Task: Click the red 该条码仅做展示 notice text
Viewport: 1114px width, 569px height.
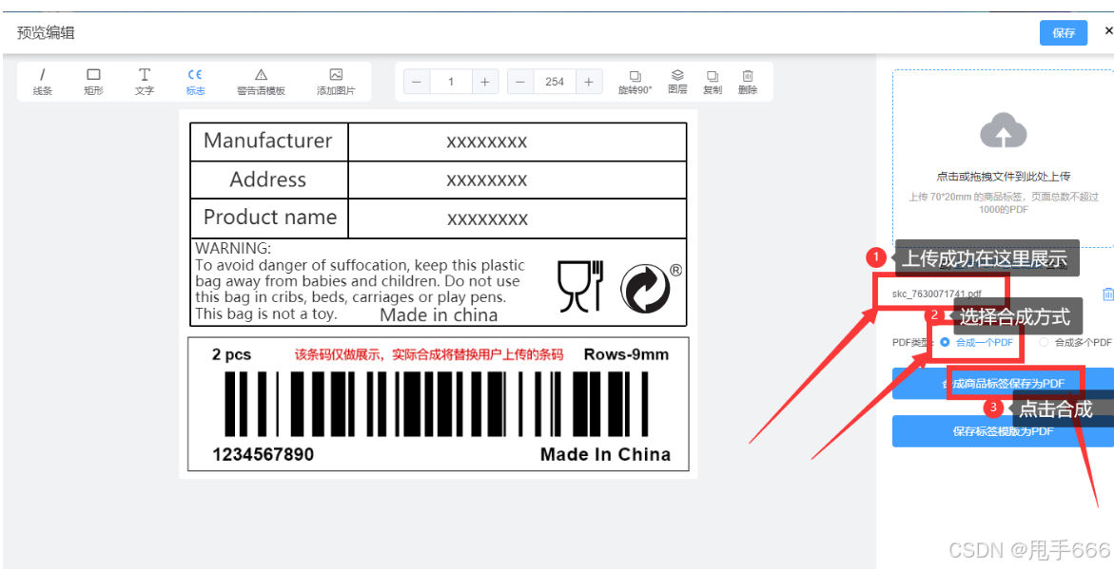Action: click(429, 354)
